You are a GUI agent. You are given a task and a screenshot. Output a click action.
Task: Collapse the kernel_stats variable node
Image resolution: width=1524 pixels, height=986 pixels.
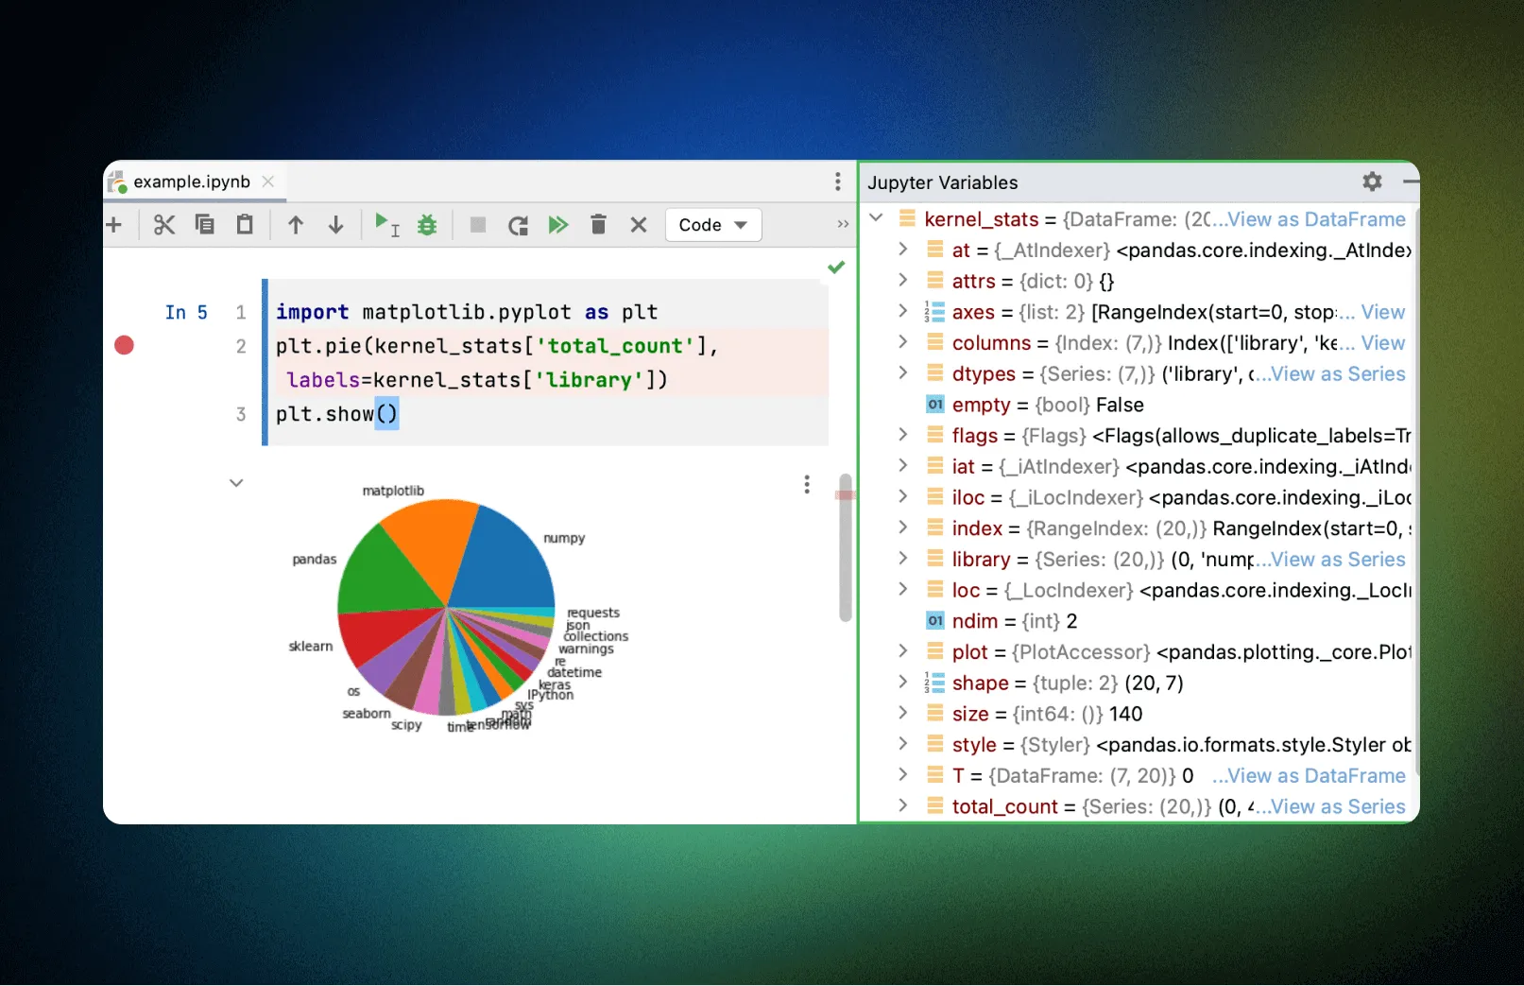point(876,218)
